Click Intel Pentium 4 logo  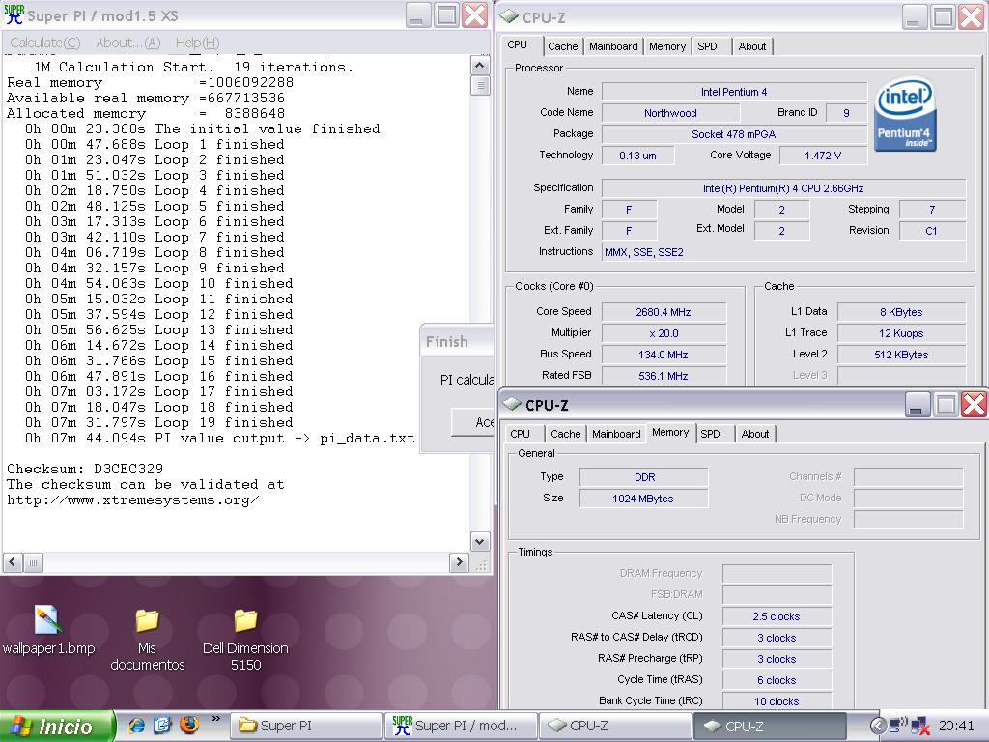906,116
